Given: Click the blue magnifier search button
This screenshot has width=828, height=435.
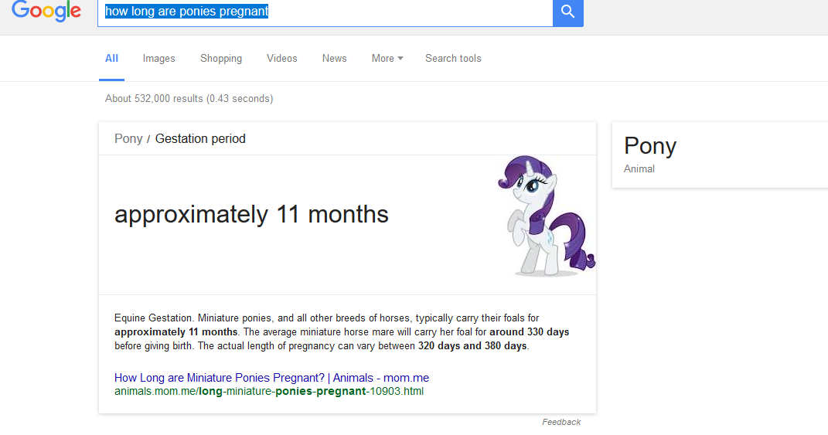Looking at the screenshot, I should 567,12.
